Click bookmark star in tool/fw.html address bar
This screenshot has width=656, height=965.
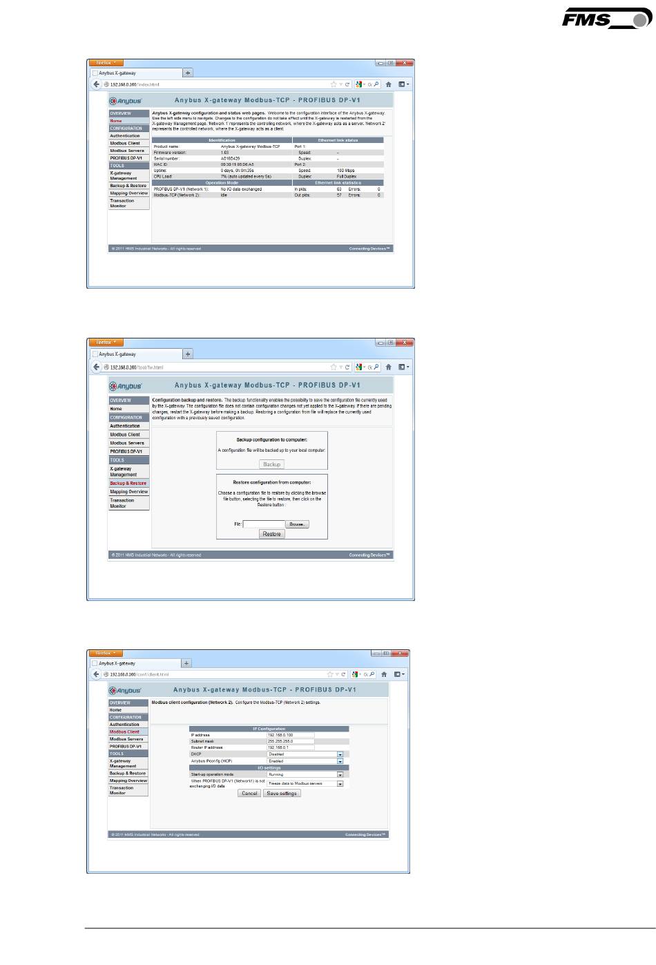(334, 367)
